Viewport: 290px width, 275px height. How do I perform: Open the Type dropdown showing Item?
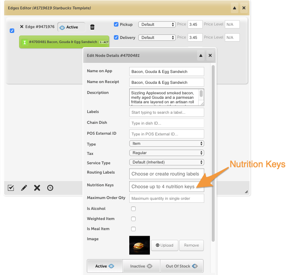tap(167, 144)
